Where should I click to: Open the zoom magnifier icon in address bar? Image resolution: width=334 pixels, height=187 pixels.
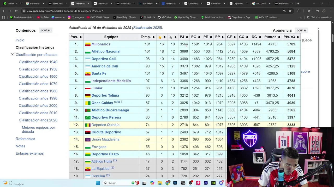tap(284, 11)
